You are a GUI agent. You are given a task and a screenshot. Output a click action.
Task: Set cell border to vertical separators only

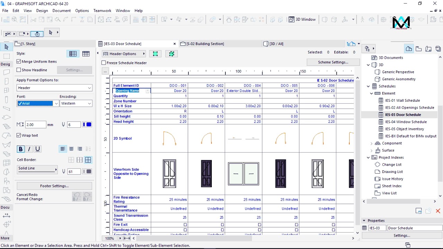click(x=80, y=160)
